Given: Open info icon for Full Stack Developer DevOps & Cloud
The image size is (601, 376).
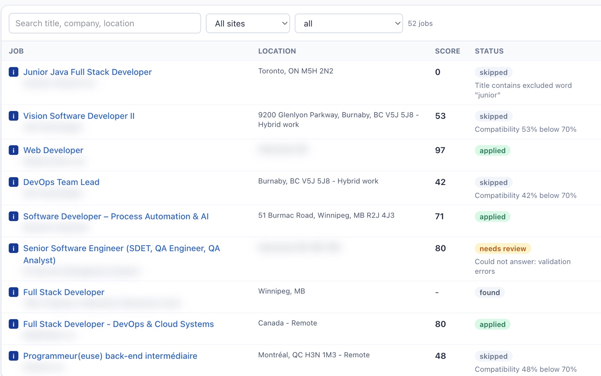Looking at the screenshot, I should tap(14, 324).
